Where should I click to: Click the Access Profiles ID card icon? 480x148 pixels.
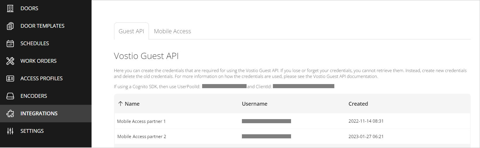(x=10, y=79)
